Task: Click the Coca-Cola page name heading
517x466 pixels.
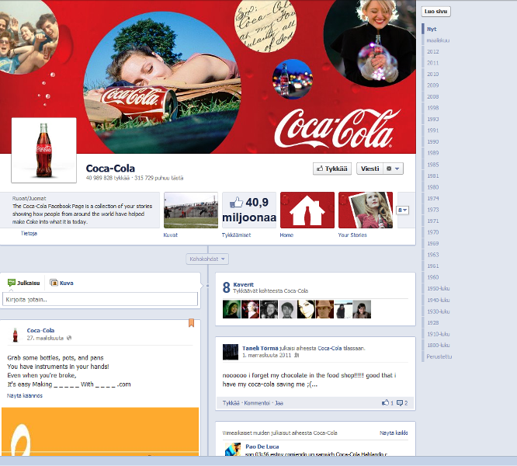Action: pyautogui.click(x=110, y=169)
